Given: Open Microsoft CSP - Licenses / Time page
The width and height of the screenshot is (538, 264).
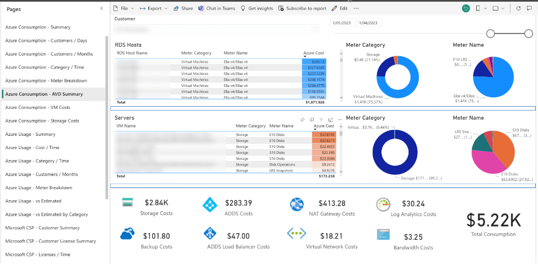Looking at the screenshot, I should pyautogui.click(x=37, y=255).
